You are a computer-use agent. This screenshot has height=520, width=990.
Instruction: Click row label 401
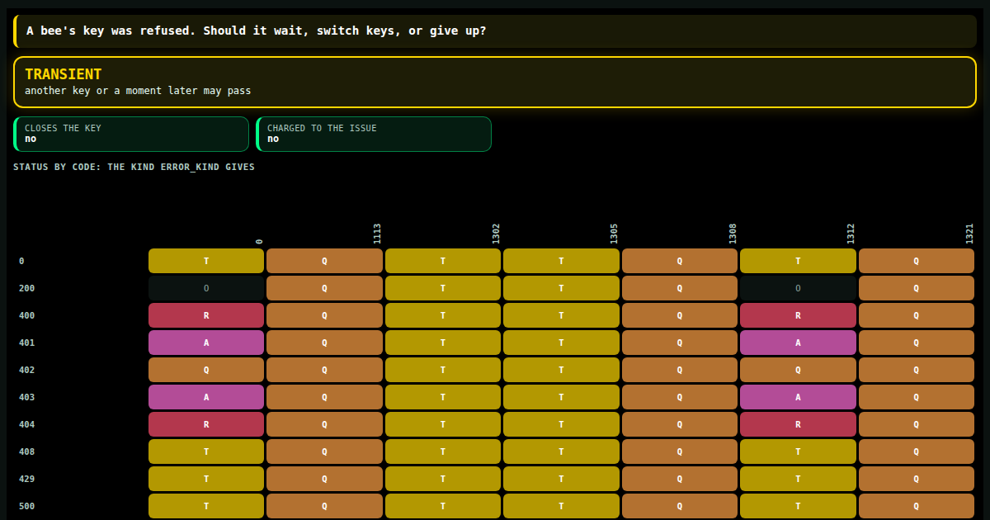(27, 343)
